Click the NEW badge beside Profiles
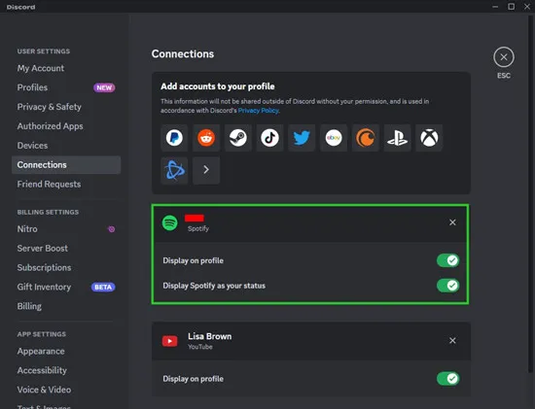 104,87
